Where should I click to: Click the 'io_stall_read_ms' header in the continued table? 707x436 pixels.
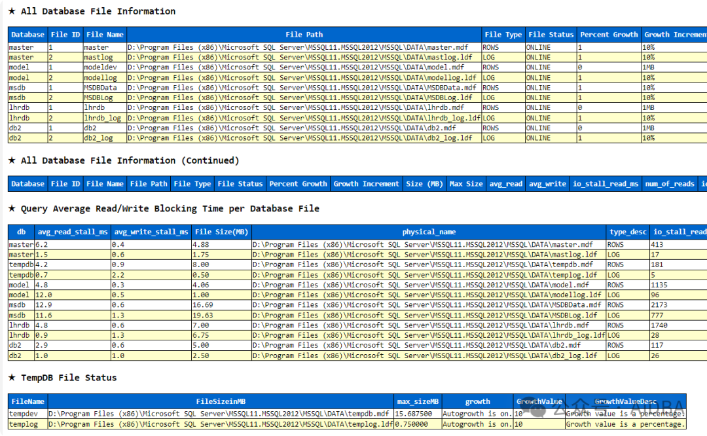605,184
